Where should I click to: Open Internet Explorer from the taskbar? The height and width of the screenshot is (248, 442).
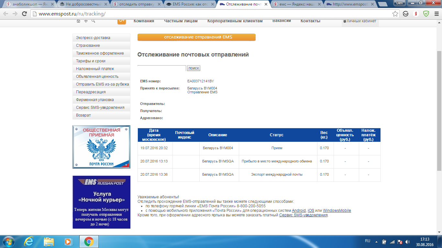coord(29,241)
